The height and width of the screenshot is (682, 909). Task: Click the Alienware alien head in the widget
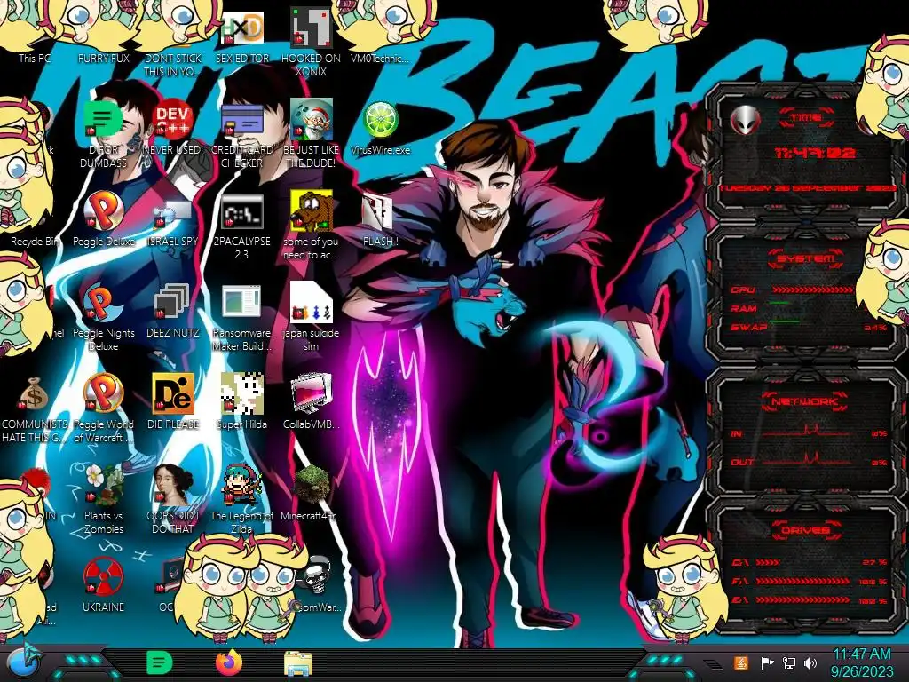[745, 120]
